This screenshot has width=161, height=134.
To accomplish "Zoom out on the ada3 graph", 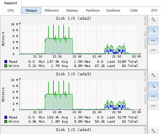I will pos(153,86).
